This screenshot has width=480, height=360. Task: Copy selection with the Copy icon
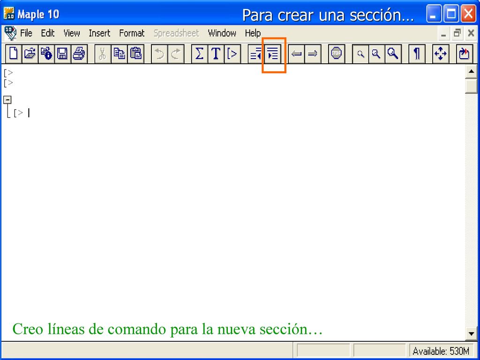pyautogui.click(x=119, y=54)
